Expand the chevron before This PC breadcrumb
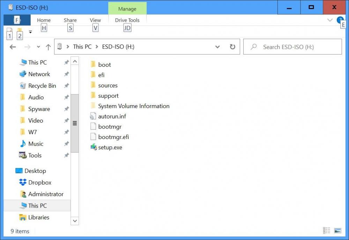This screenshot has height=240, width=349. [68, 46]
